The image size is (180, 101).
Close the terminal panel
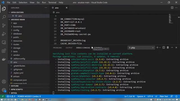click(x=176, y=47)
